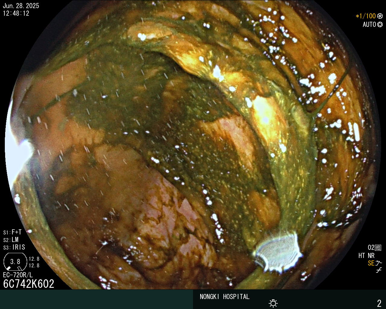Click the bottom slashed curve icon
The image size is (386, 309).
(x=379, y=270)
